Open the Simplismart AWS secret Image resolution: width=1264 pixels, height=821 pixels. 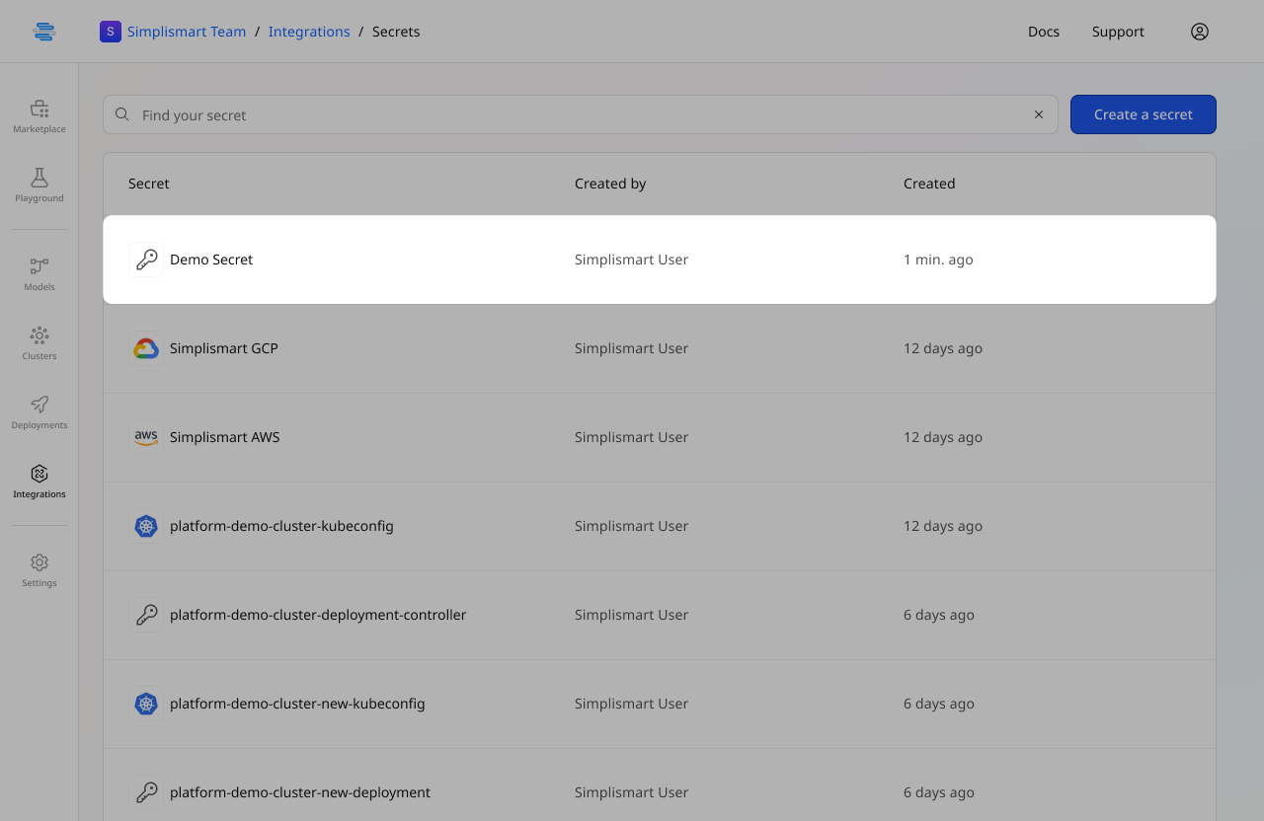(225, 437)
